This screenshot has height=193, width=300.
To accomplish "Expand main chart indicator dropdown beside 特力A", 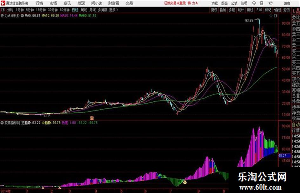I will pyautogui.click(x=22, y=16).
